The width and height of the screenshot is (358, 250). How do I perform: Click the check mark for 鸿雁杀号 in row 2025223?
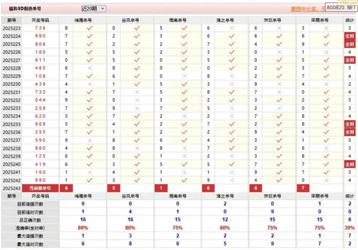[89, 28]
